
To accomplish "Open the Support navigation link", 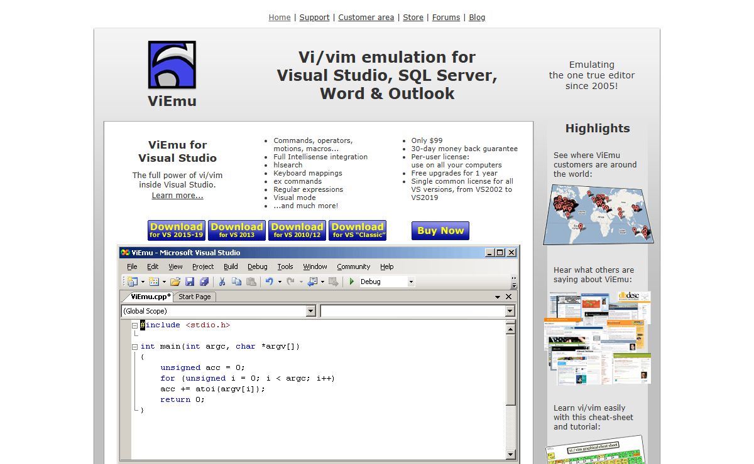I will click(314, 18).
